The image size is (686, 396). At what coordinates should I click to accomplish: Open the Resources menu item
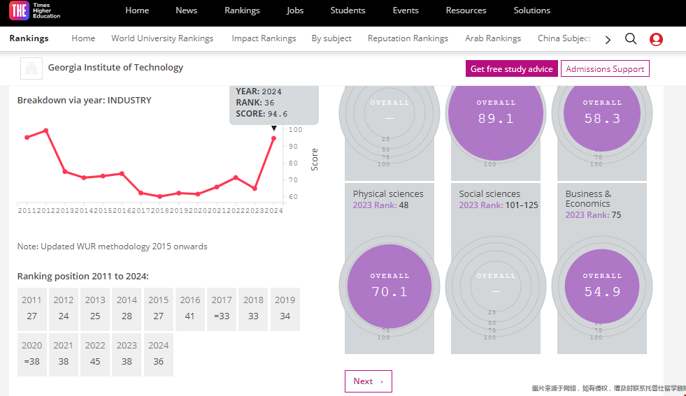(466, 10)
